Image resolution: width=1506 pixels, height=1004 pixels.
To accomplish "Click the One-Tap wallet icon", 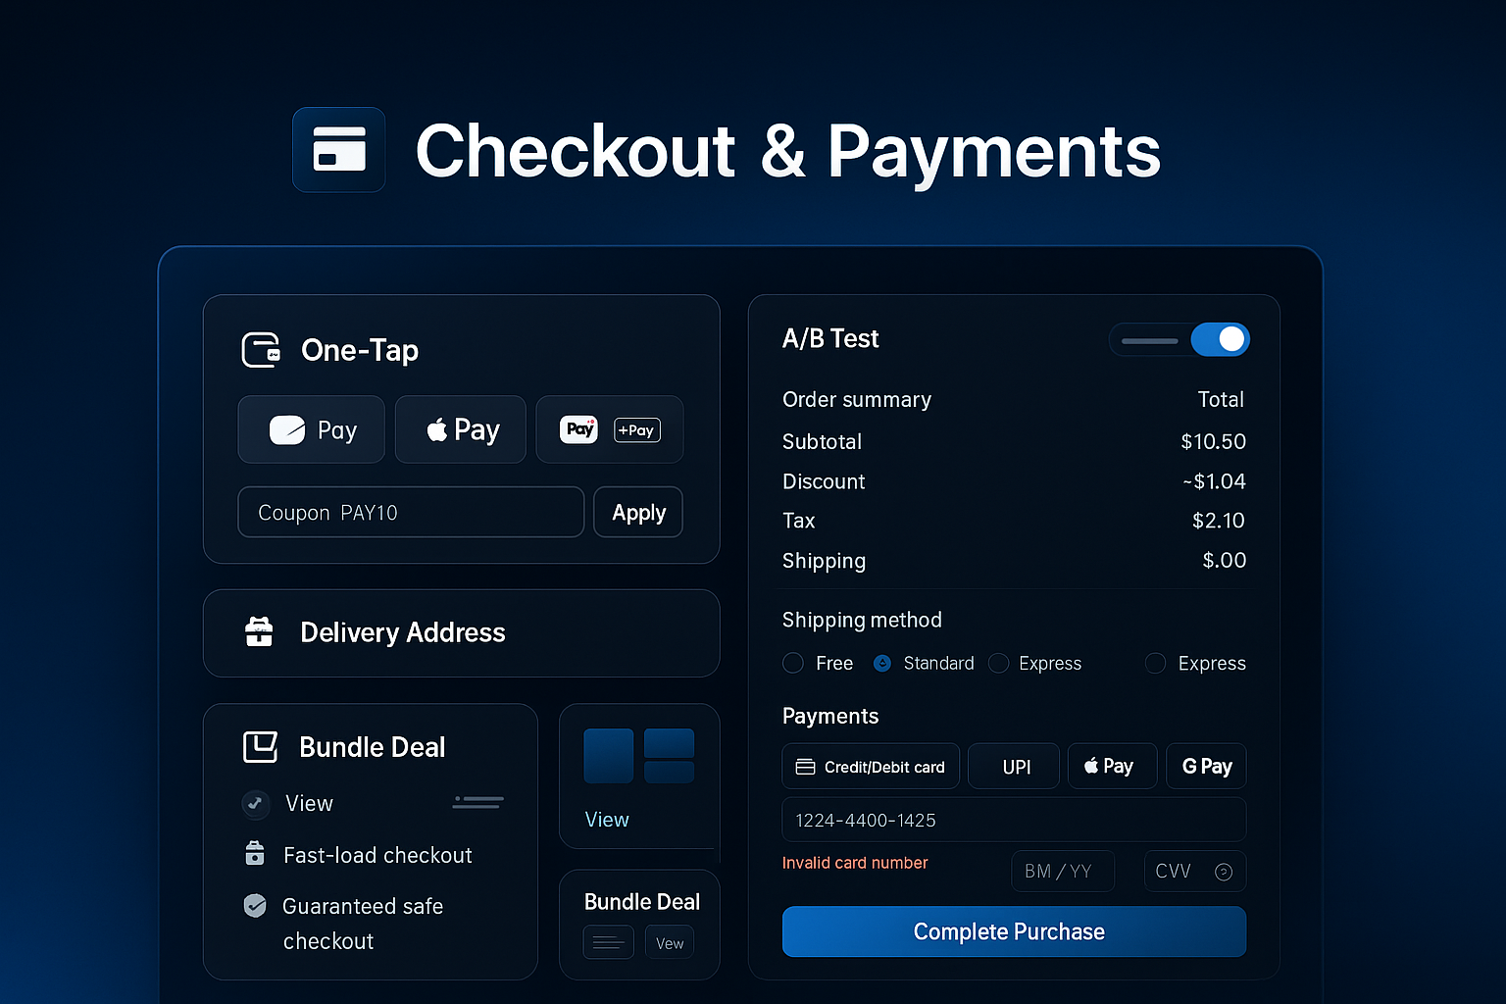I will 261,350.
